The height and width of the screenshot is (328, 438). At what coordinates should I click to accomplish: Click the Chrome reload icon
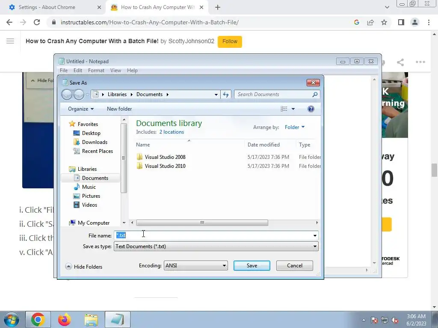[x=37, y=22]
